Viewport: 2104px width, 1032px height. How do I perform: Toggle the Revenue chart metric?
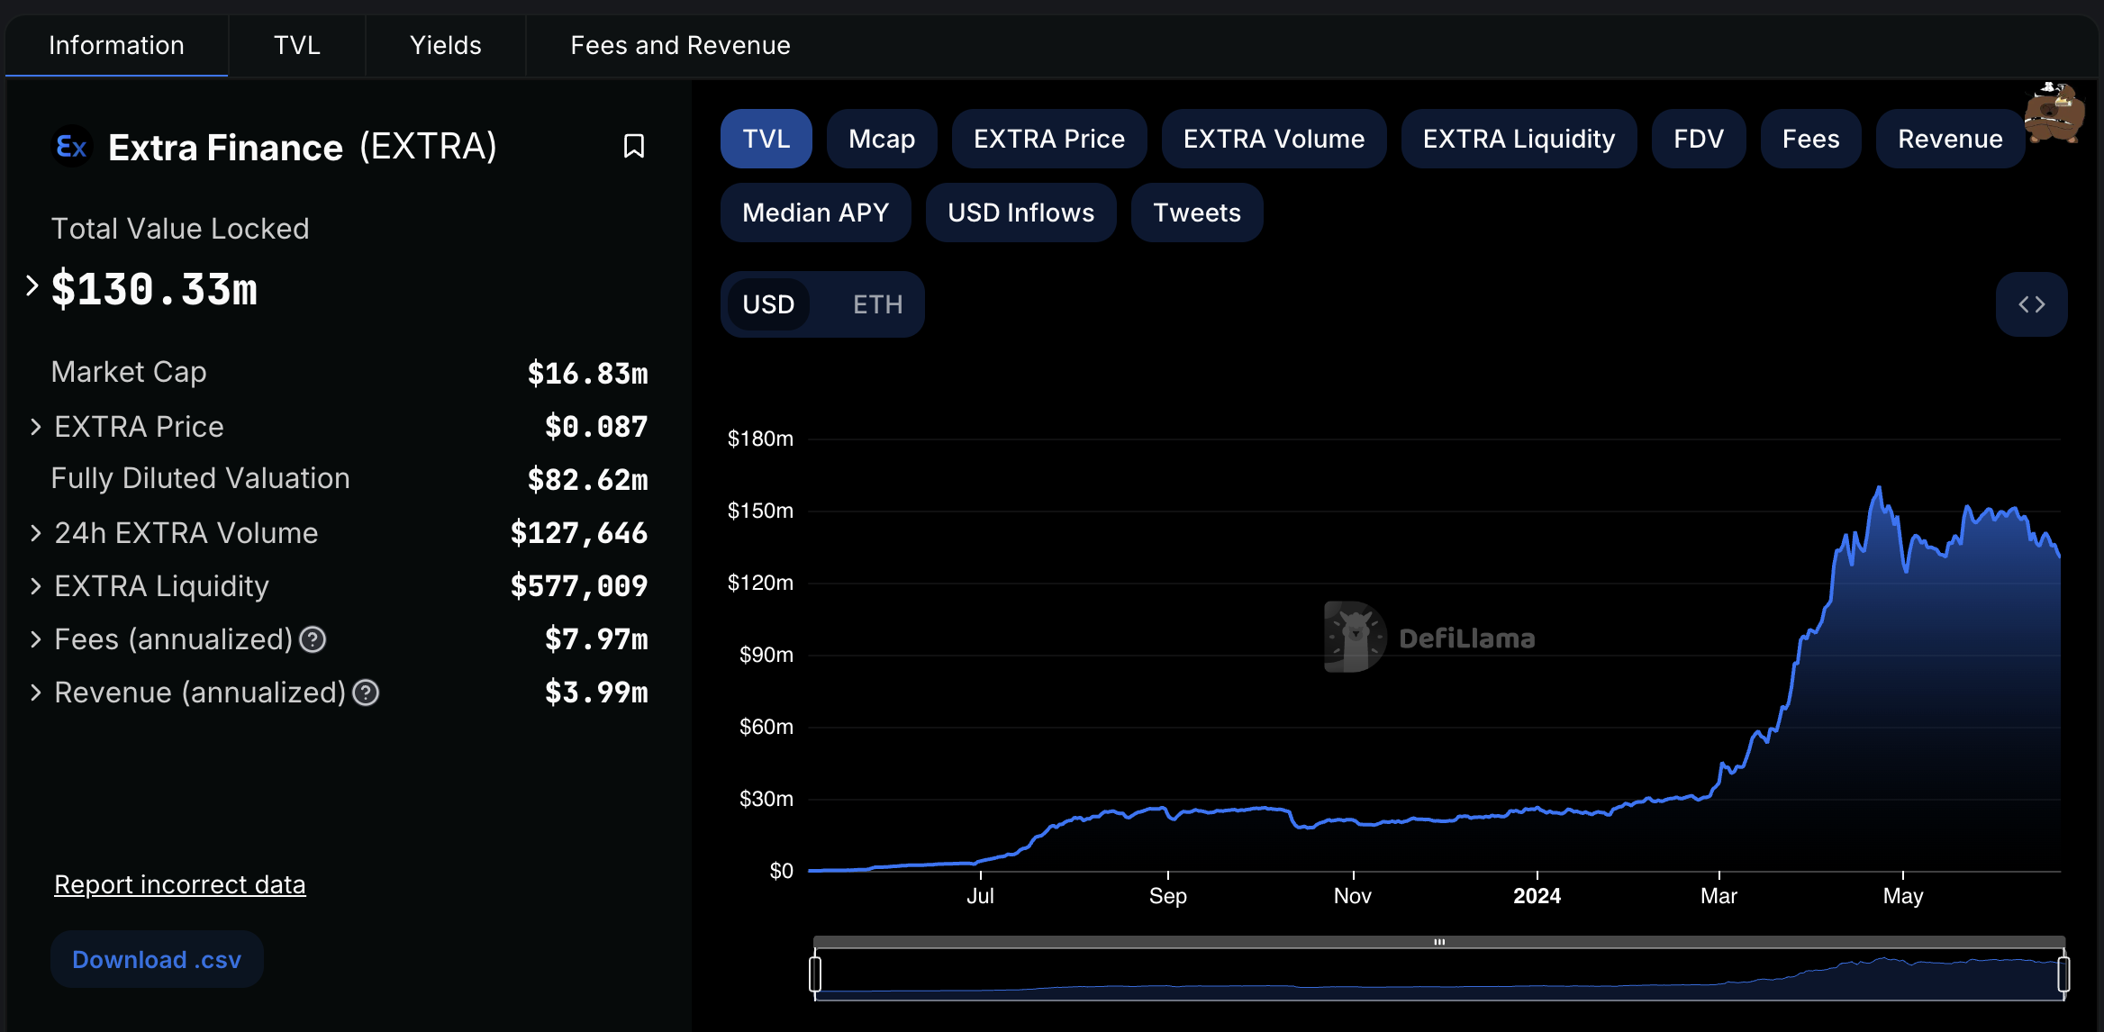[x=1951, y=139]
